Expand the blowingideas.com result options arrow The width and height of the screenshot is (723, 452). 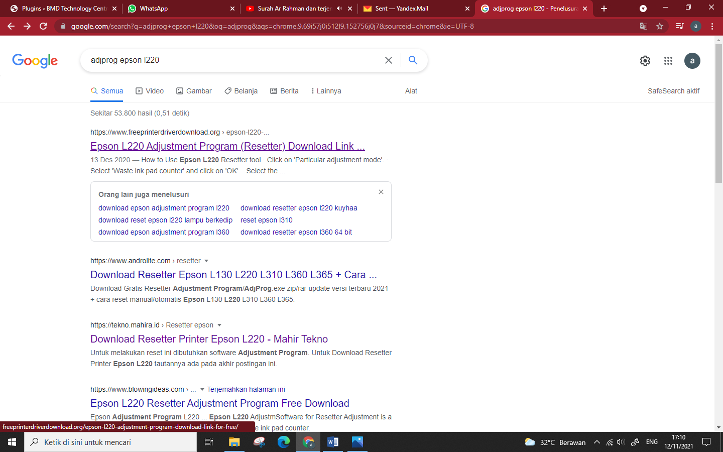202,389
